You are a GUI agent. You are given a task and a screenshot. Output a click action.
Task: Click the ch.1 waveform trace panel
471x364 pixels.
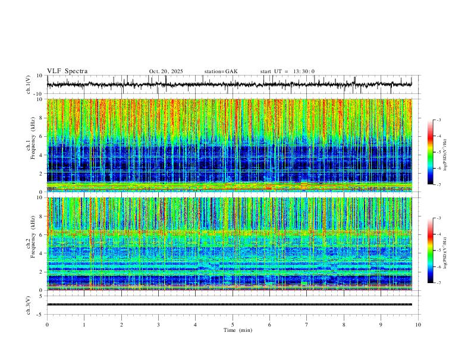point(233,84)
